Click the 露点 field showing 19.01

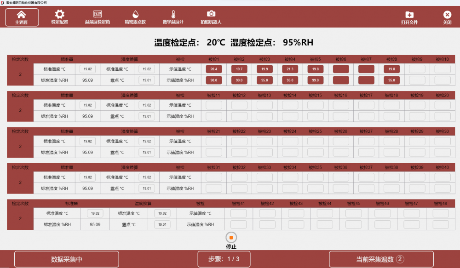click(x=147, y=80)
